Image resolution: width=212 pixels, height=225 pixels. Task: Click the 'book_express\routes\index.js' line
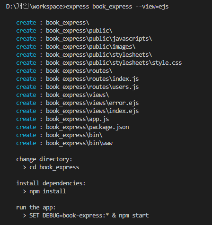pyautogui.click(x=78, y=79)
